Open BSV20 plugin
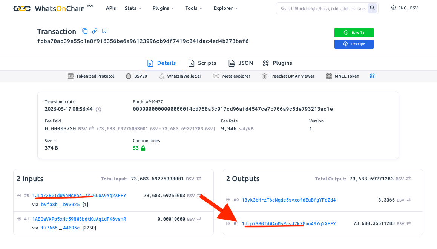 [x=136, y=76]
